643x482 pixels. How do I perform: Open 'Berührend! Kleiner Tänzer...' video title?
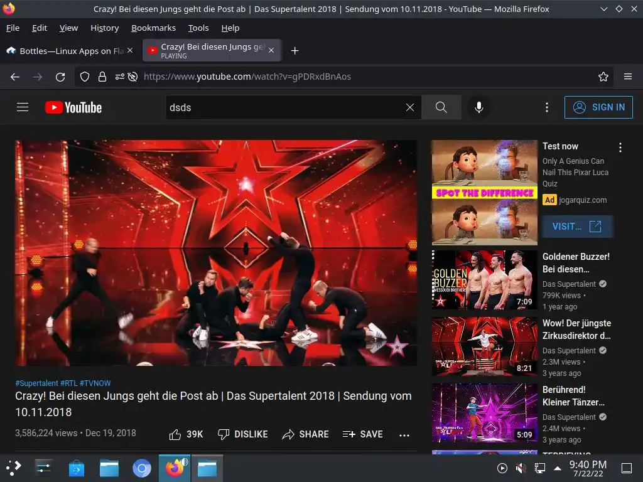tap(573, 396)
